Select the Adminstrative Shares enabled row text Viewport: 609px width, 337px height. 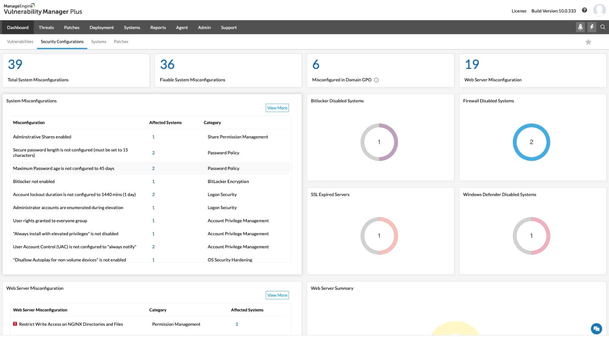click(42, 137)
